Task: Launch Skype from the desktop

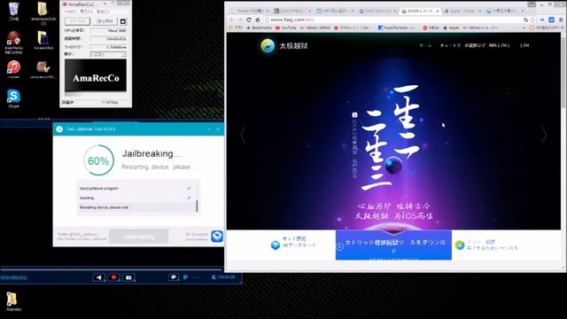Action: pyautogui.click(x=14, y=98)
